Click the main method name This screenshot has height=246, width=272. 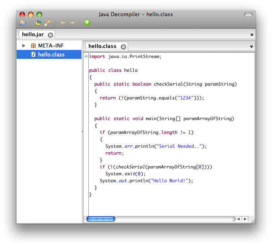151,119
